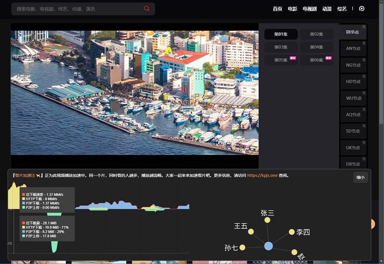Image resolution: width=384 pixels, height=264 pixels.
Task: Open the kpjs.one link
Action: (x=263, y=176)
